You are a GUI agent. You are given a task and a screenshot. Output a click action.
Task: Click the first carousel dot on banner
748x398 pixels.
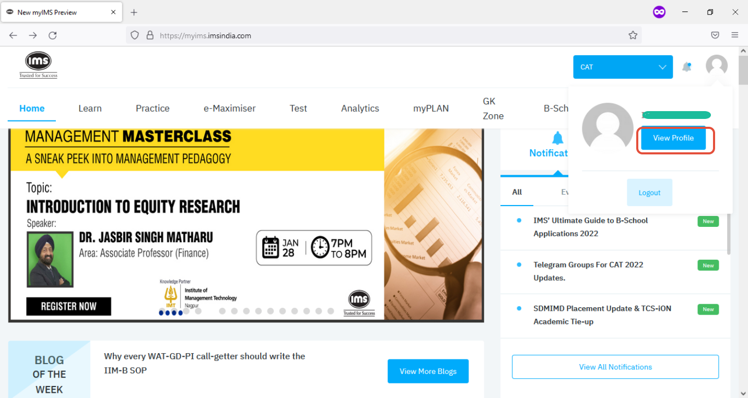(x=162, y=312)
